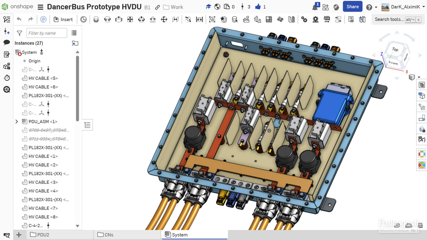Image resolution: width=427 pixels, height=240 pixels.
Task: Open the Mass properties scale icon
Action: click(x=420, y=225)
